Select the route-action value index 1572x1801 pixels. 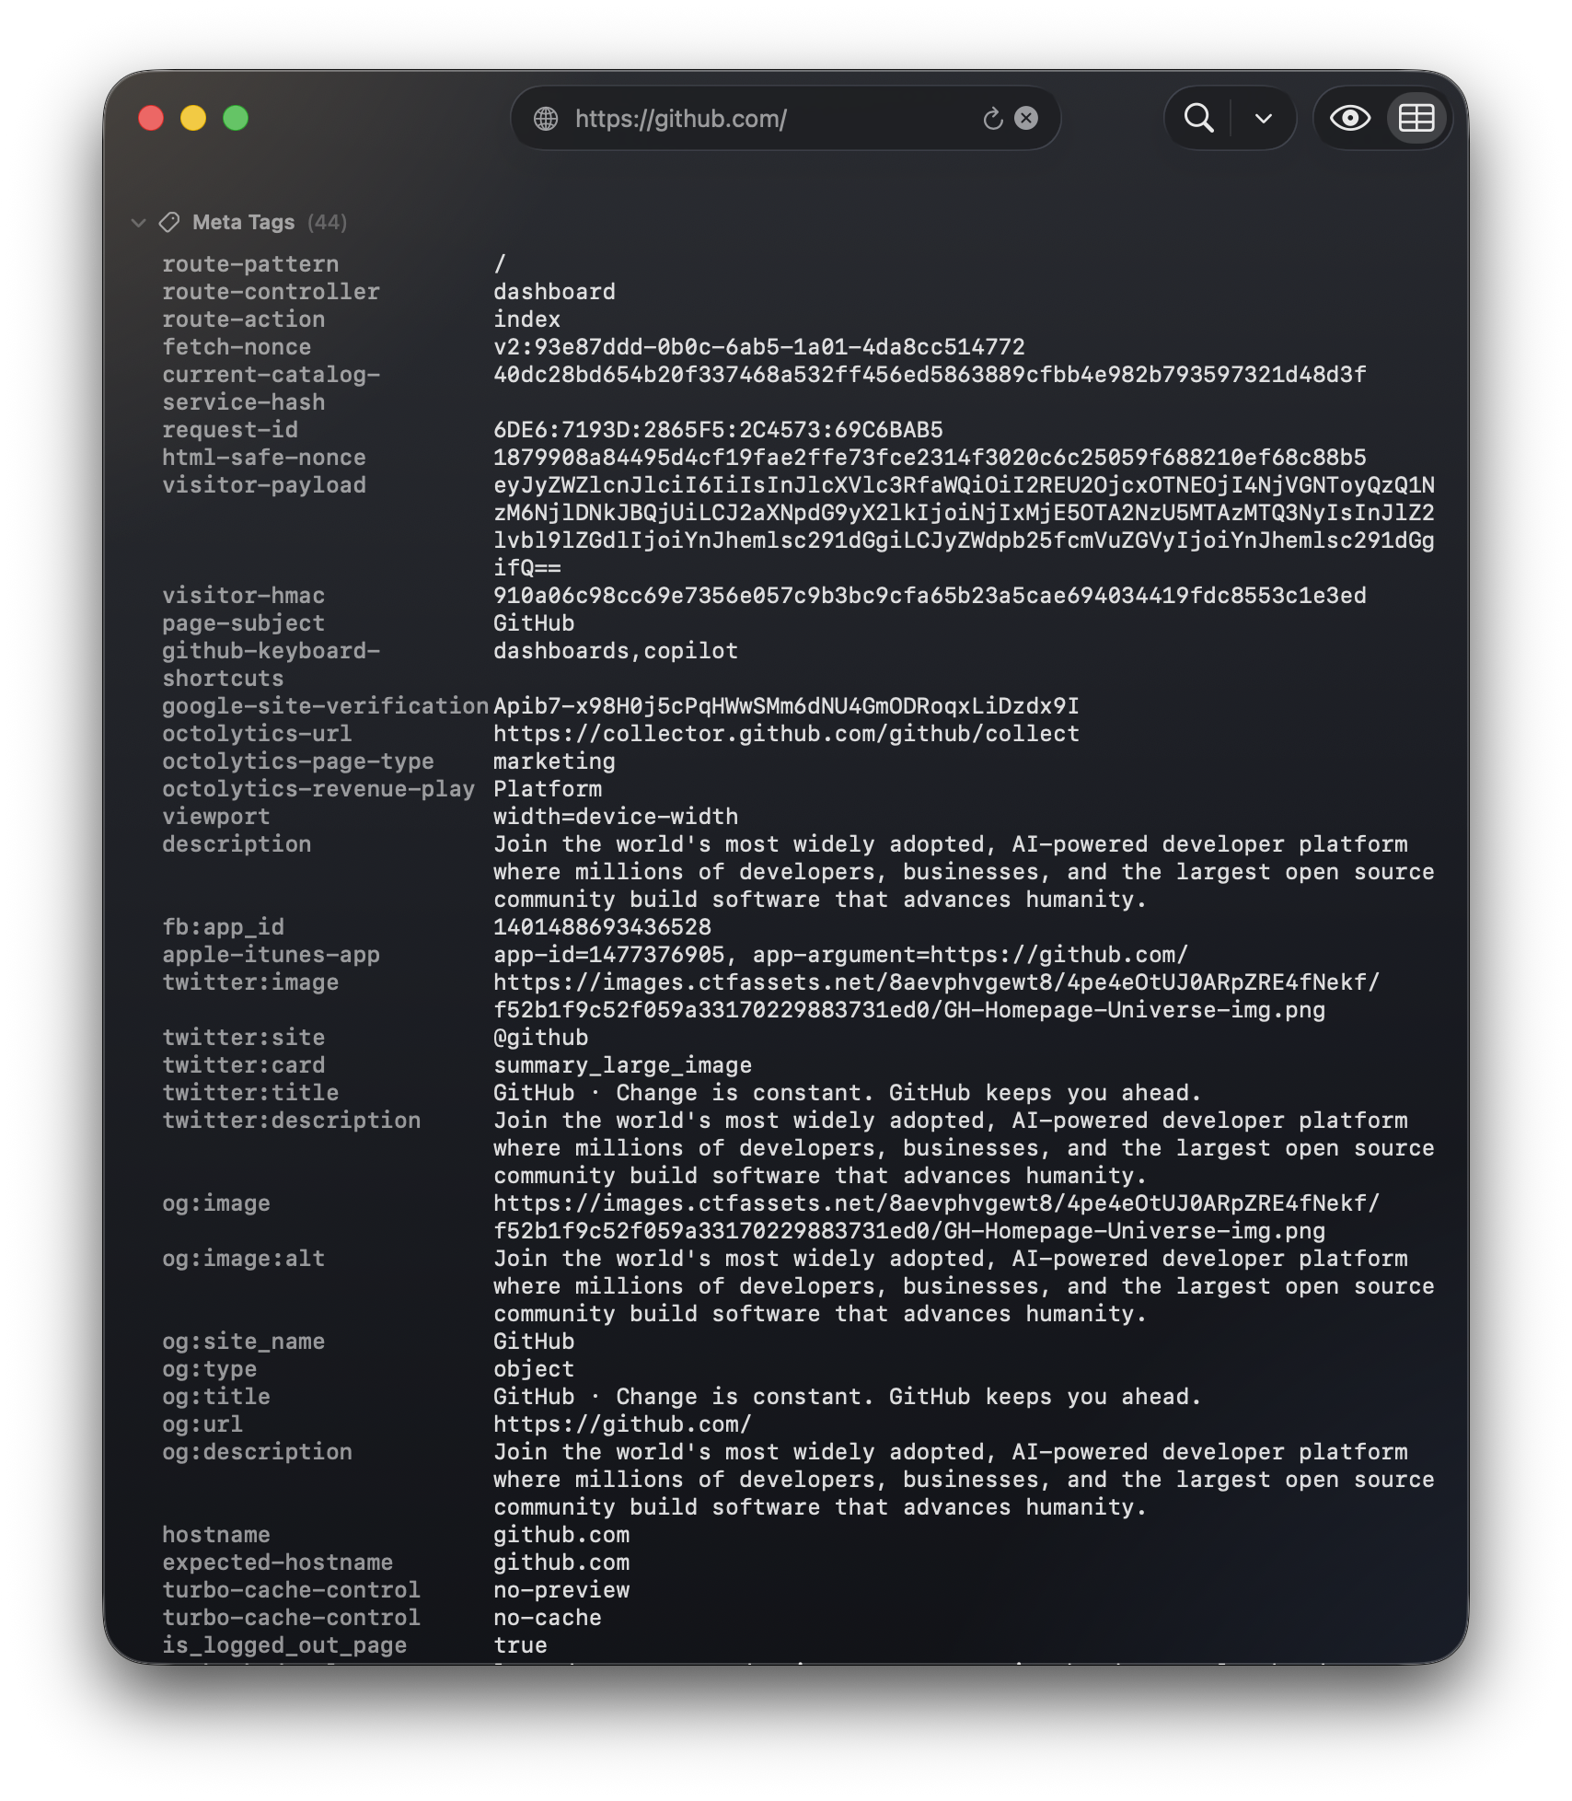click(x=526, y=320)
